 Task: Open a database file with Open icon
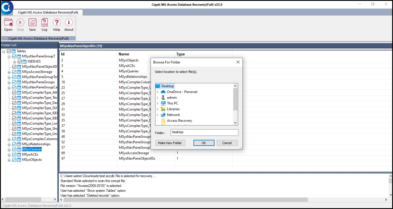(x=8, y=22)
